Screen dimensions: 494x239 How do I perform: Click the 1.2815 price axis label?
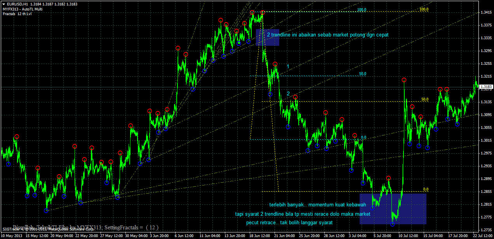click(x=487, y=204)
